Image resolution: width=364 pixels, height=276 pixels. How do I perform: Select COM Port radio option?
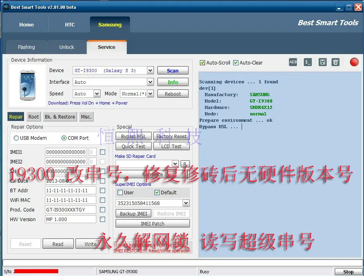click(64, 138)
